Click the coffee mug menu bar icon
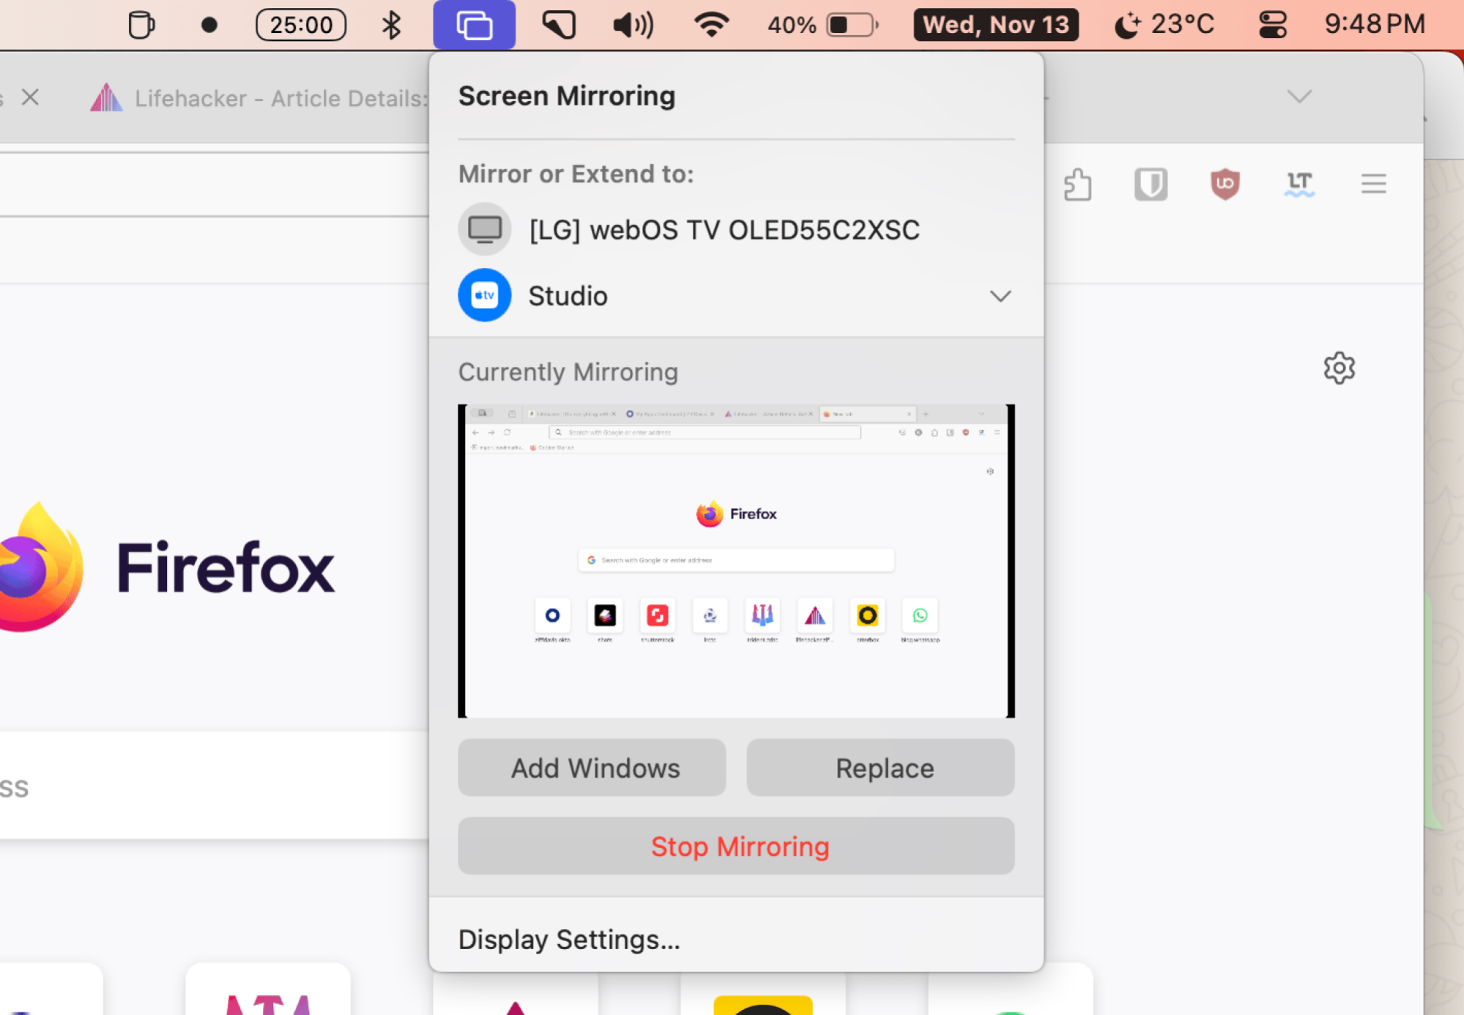Screen dimensions: 1464x1015 (141, 25)
